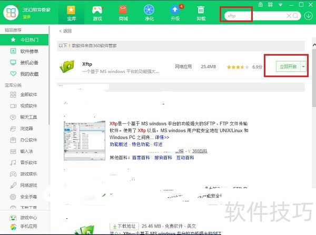
Task: Open the 游戏 gamepad tab
Action: [97, 13]
